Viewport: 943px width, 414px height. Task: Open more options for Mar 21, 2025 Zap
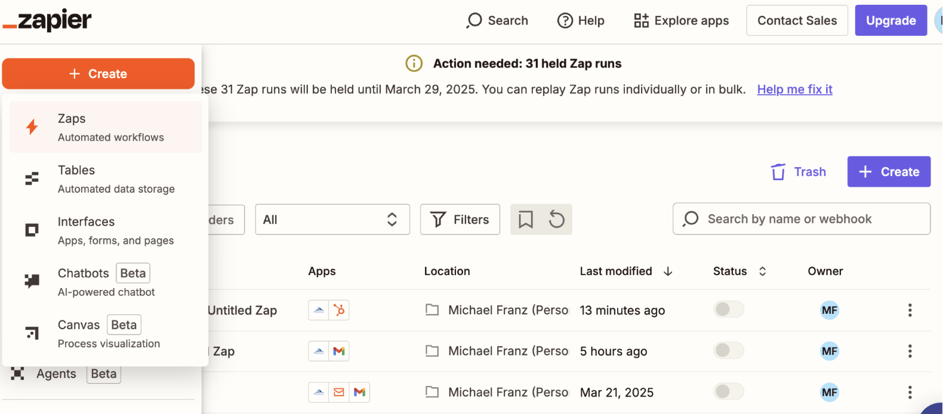910,393
